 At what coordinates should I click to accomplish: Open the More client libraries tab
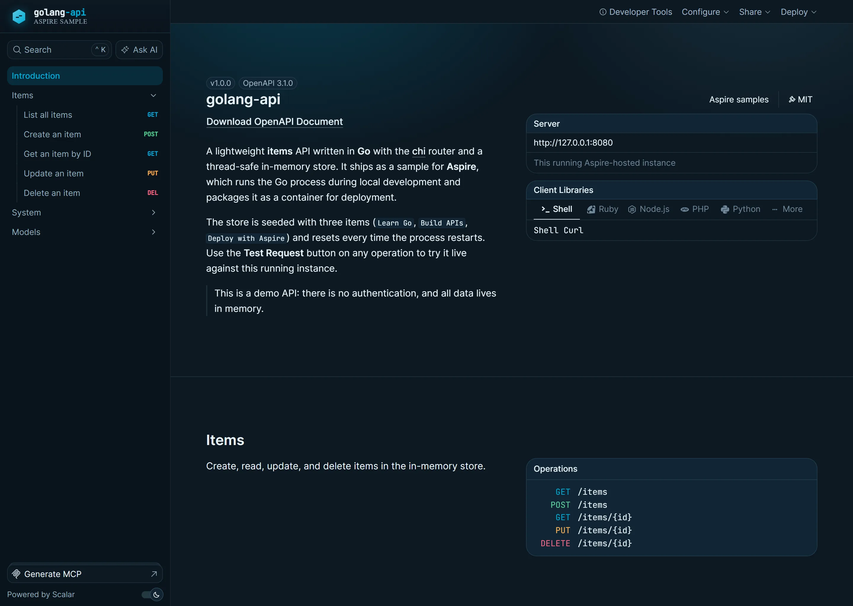click(x=787, y=209)
